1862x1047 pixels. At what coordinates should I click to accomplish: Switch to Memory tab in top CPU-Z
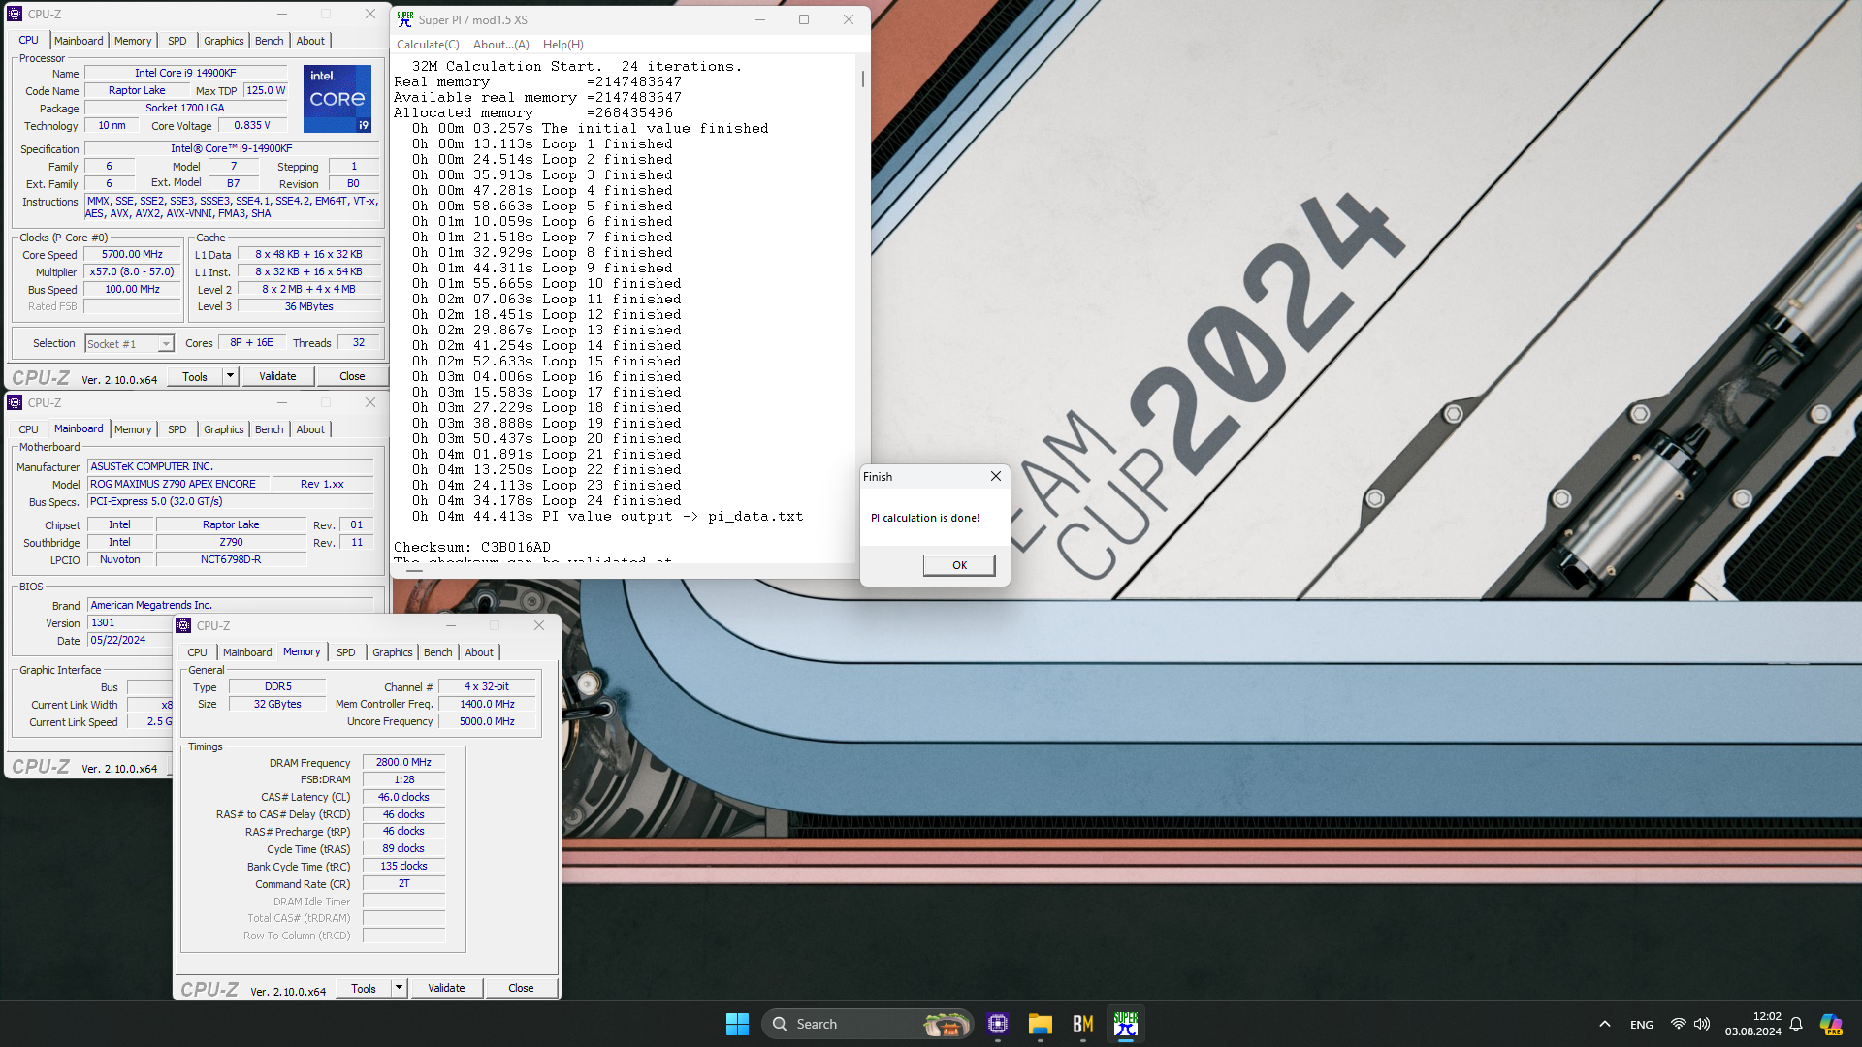[133, 41]
